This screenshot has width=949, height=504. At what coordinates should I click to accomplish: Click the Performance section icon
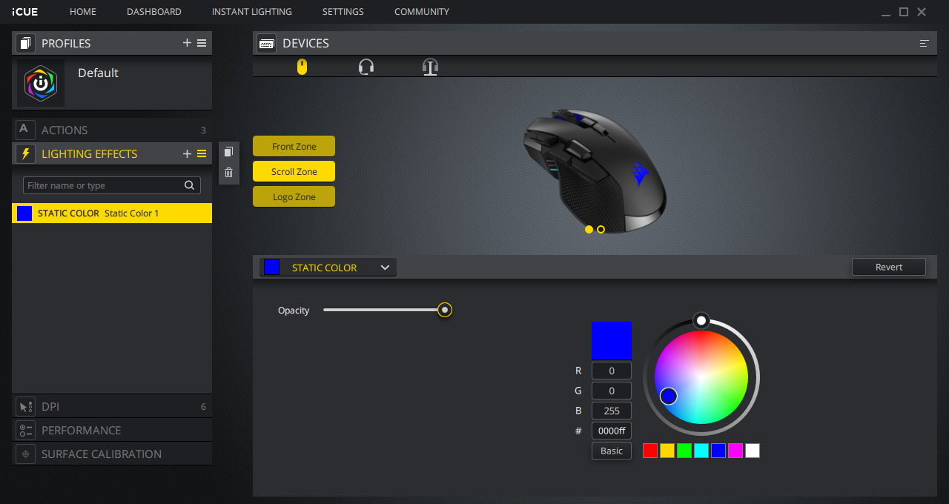[x=25, y=430]
